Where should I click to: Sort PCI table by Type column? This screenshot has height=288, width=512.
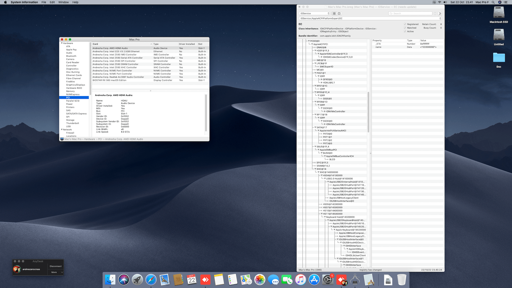click(x=165, y=44)
